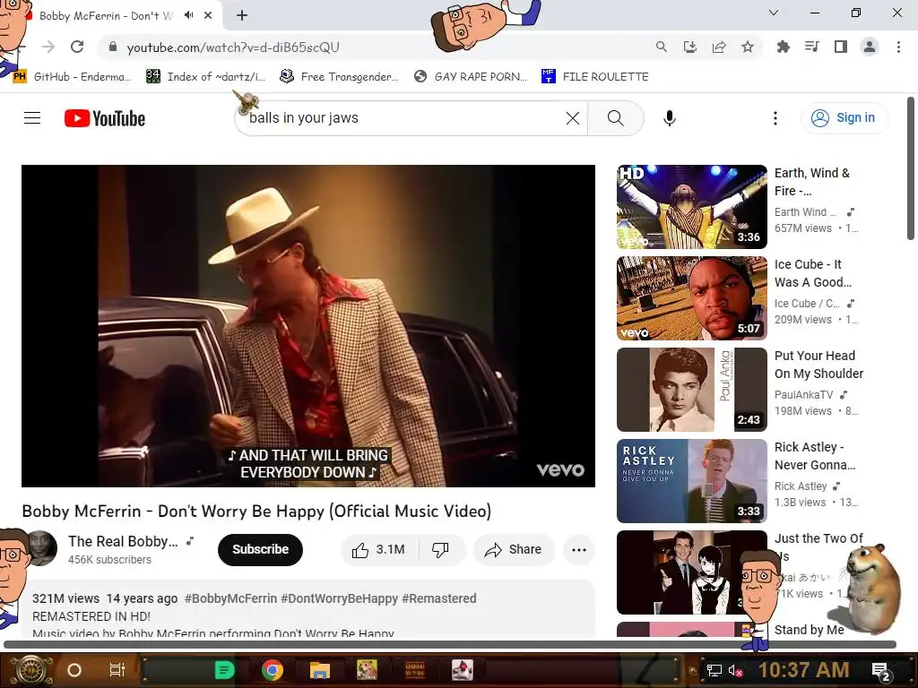
Task: Click the PaulAnkaTV channel name
Action: coord(803,395)
